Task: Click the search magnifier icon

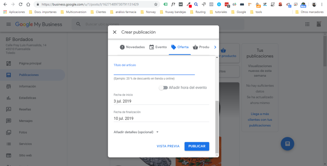Action: tap(78, 24)
